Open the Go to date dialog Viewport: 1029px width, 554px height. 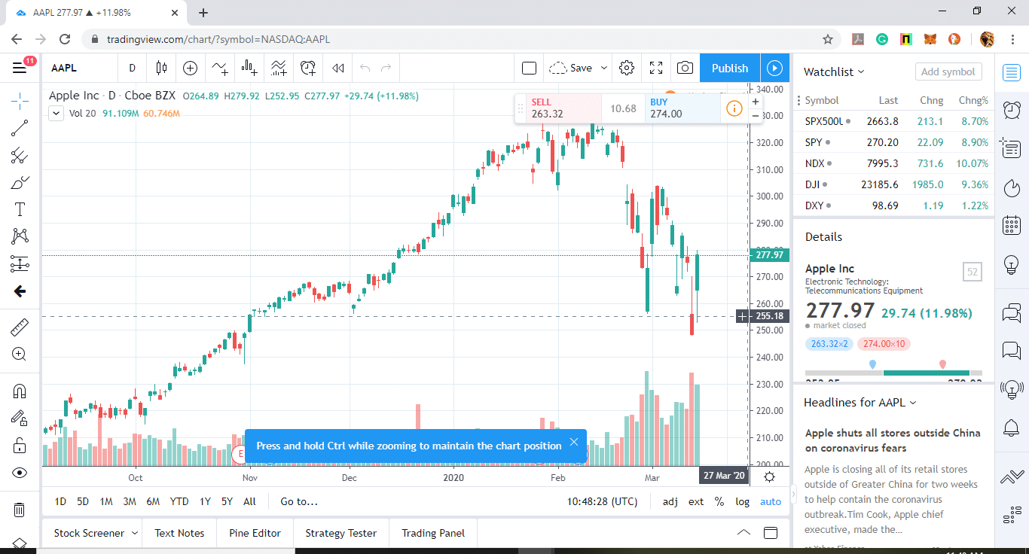(299, 501)
